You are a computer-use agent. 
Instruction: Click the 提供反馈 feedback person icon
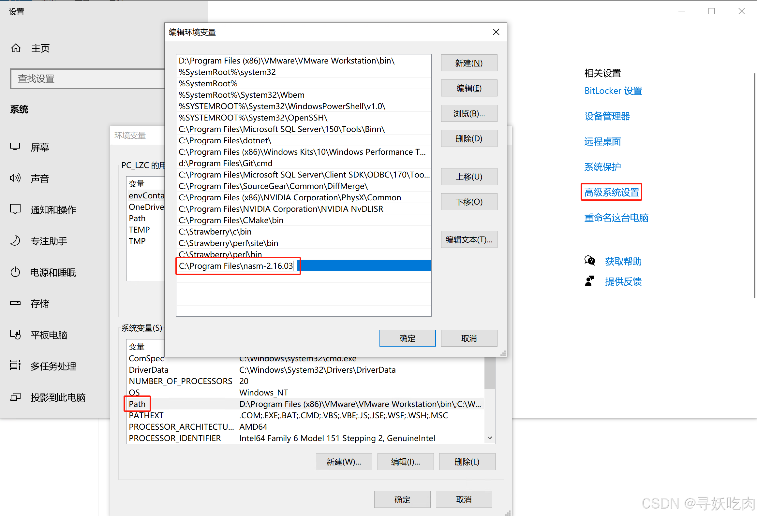pyautogui.click(x=590, y=281)
